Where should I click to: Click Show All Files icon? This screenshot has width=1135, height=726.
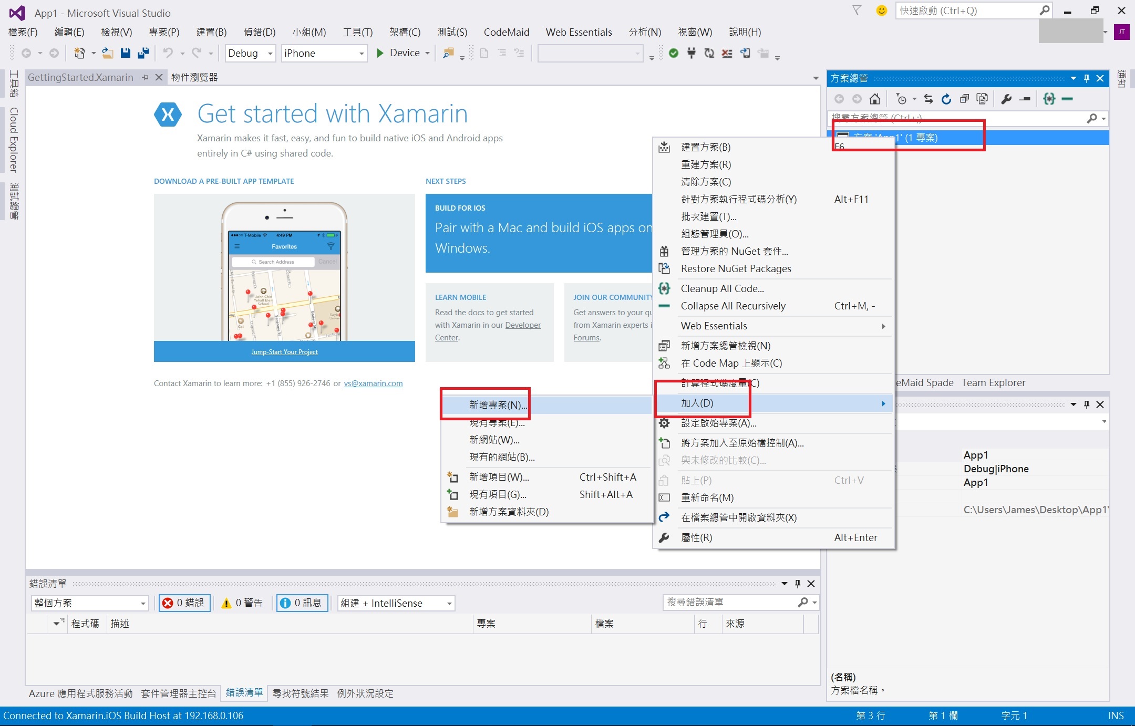[982, 99]
